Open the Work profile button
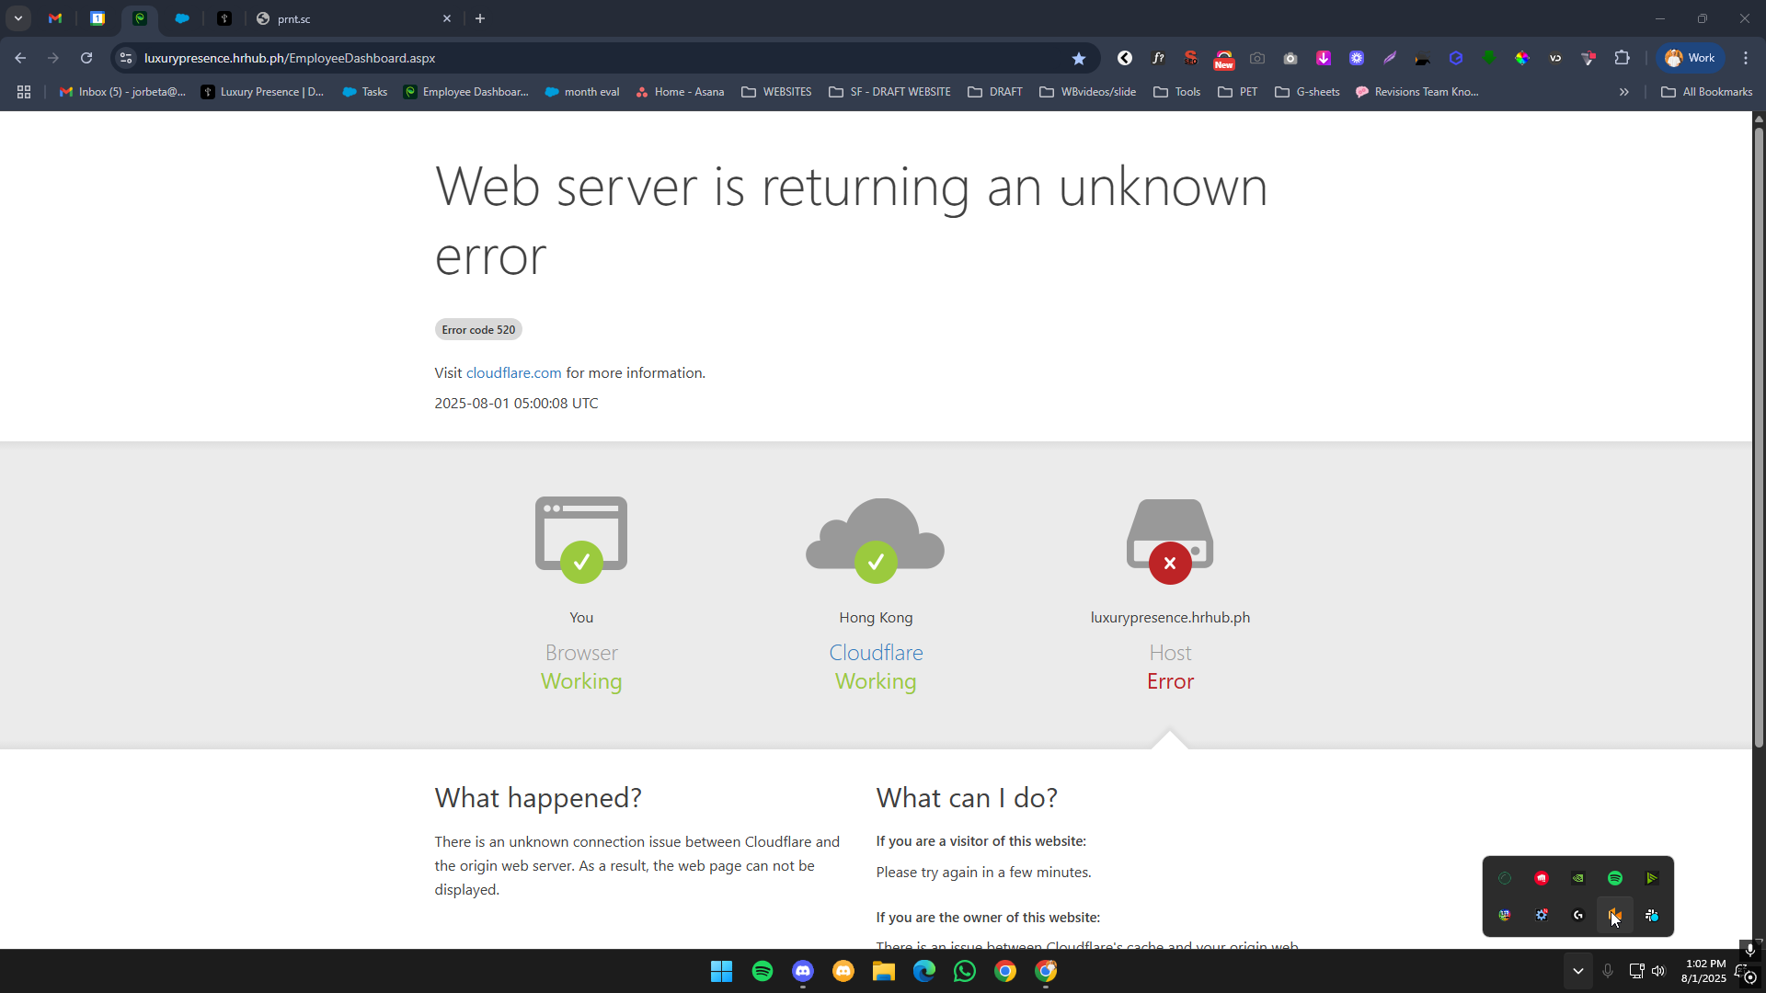The width and height of the screenshot is (1766, 993). (x=1690, y=58)
